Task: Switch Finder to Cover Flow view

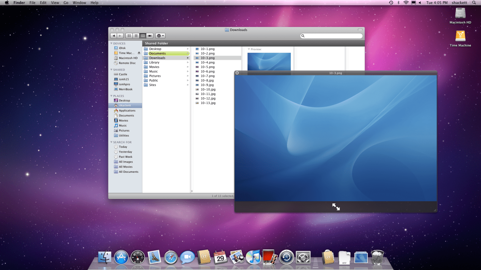Action: 150,36
